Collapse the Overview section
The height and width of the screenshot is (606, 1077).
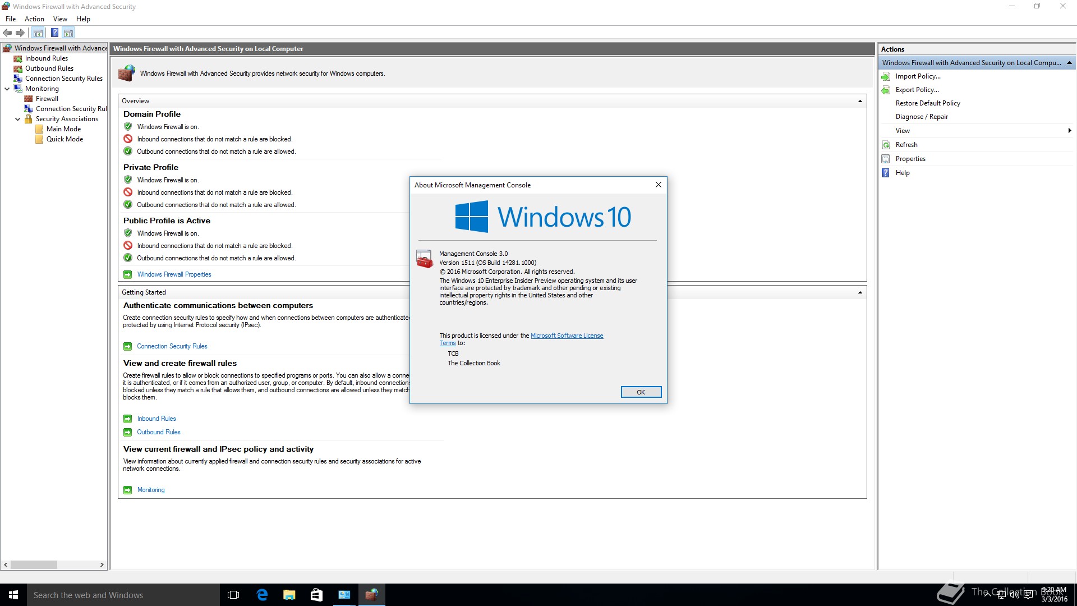tap(860, 101)
